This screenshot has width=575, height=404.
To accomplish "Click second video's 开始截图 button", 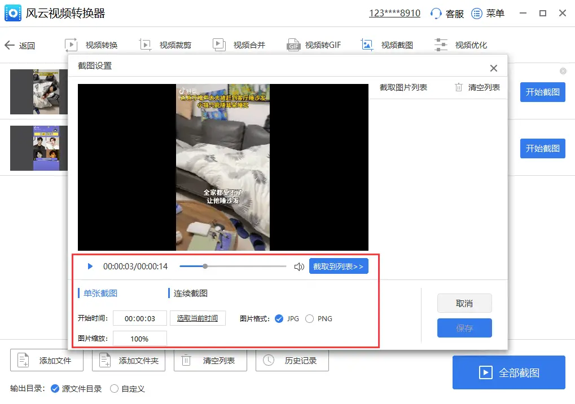I will point(542,148).
